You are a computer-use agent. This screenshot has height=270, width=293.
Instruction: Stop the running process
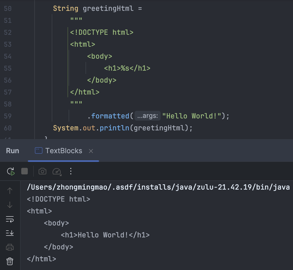[25, 171]
